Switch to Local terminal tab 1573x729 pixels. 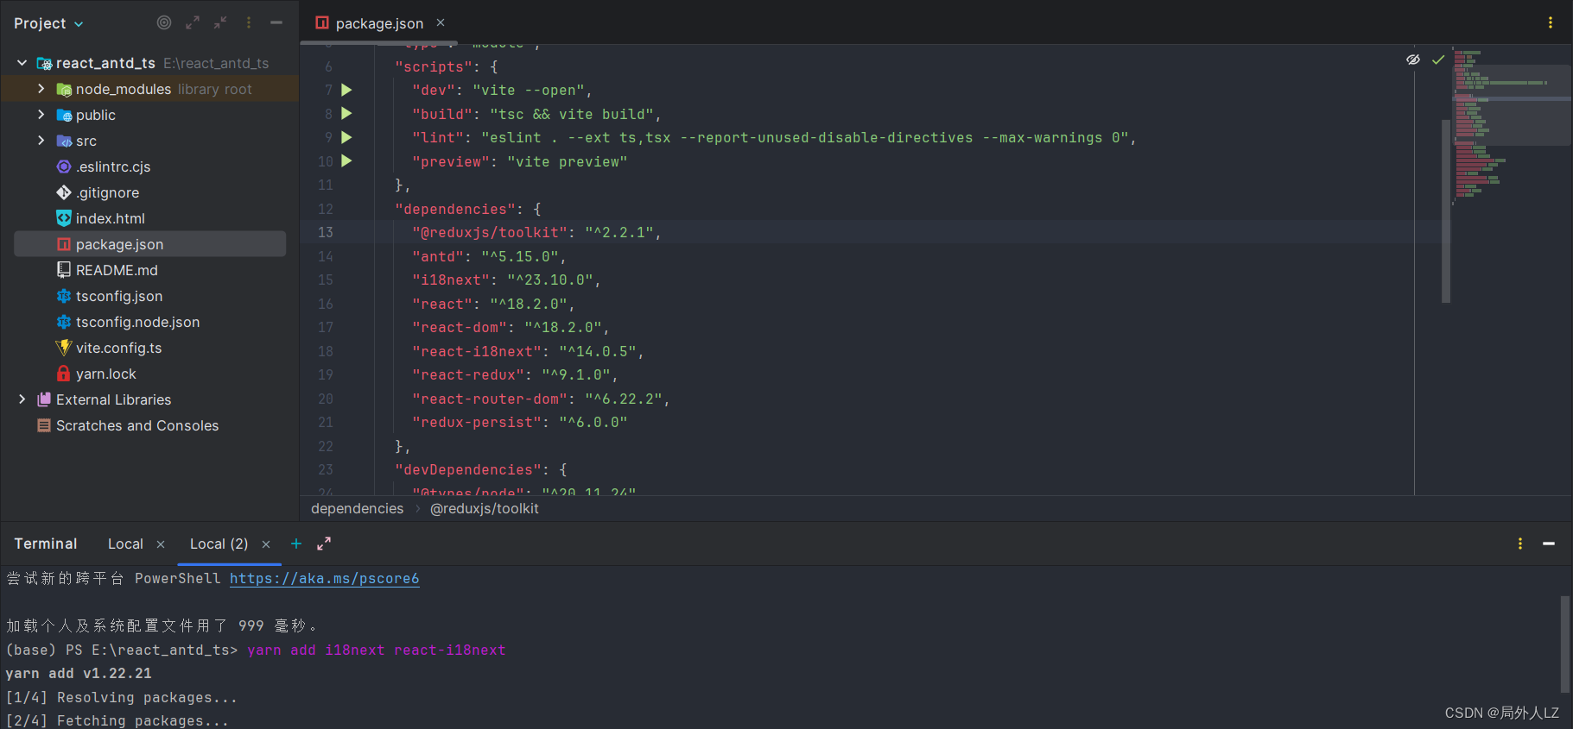tap(125, 544)
